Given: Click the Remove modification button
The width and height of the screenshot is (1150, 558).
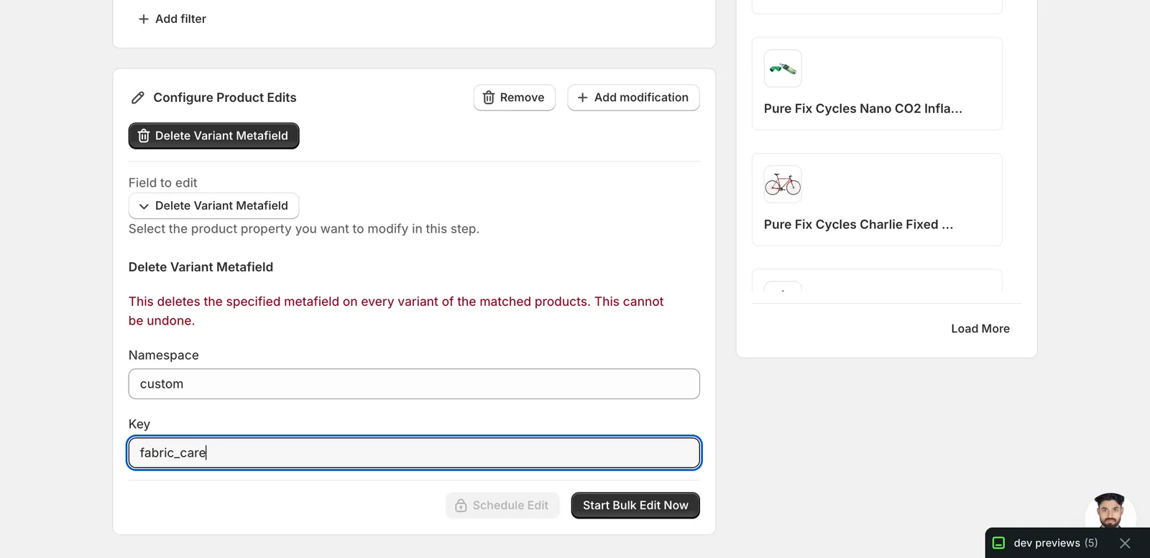Looking at the screenshot, I should pos(514,98).
